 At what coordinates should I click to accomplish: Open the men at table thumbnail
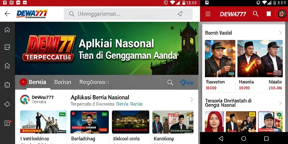(241, 121)
